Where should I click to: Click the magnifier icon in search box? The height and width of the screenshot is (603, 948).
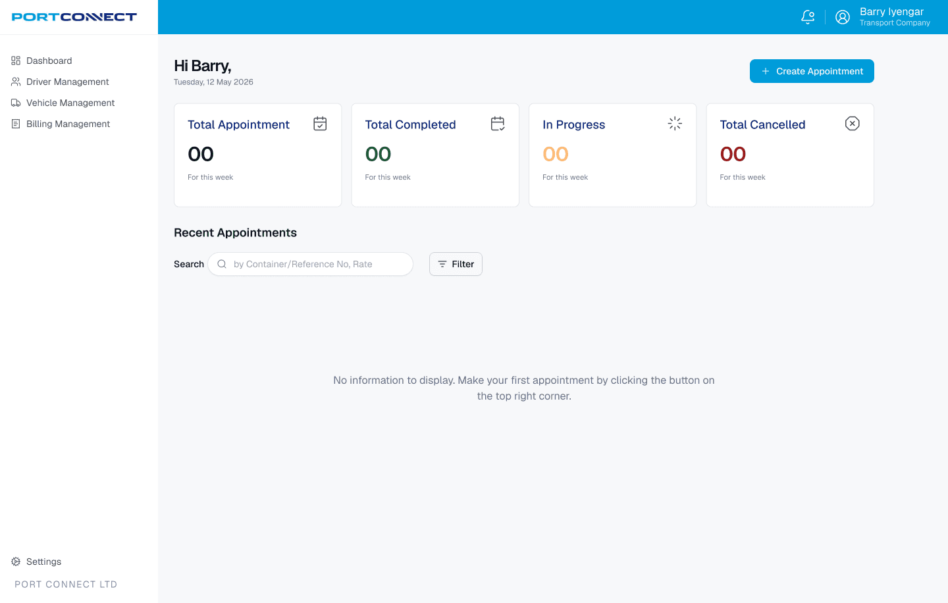coord(222,264)
